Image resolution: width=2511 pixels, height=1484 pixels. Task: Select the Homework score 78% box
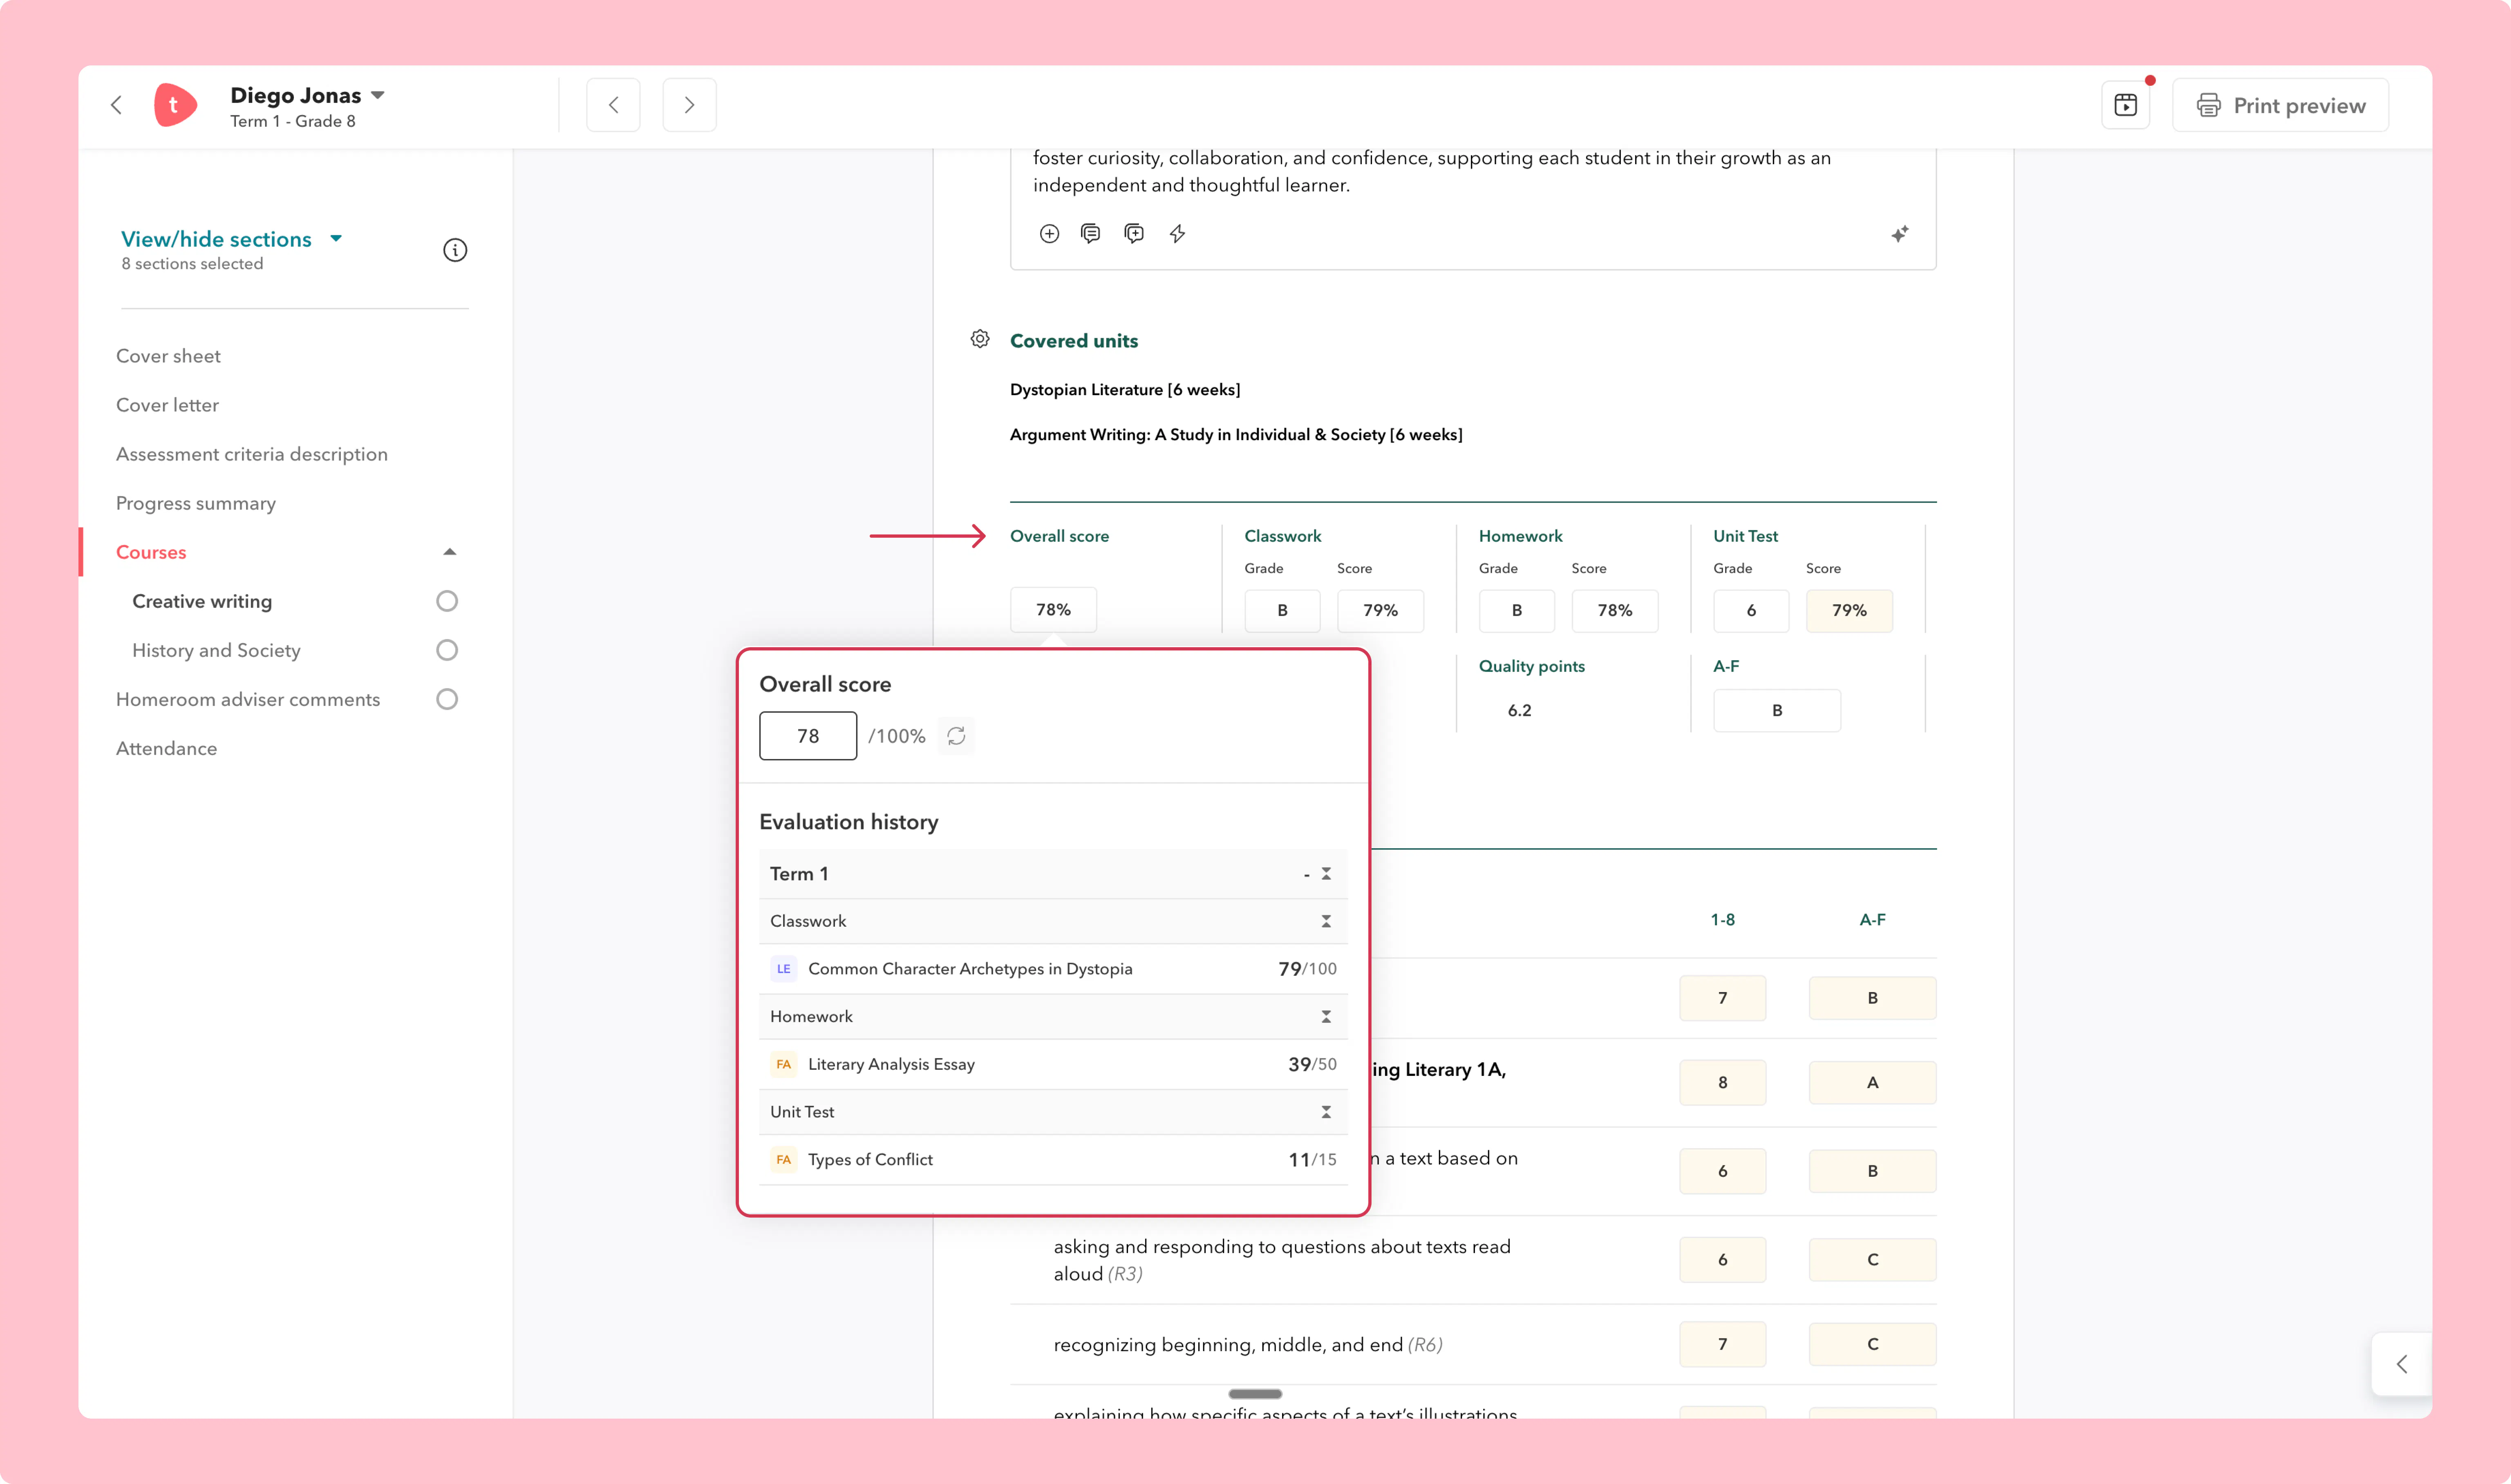point(1615,610)
